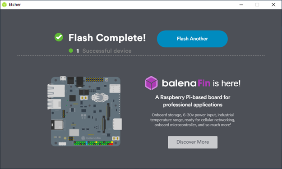282x169 pixels.
Task: Click the green checkmark success icon
Action: (59, 37)
